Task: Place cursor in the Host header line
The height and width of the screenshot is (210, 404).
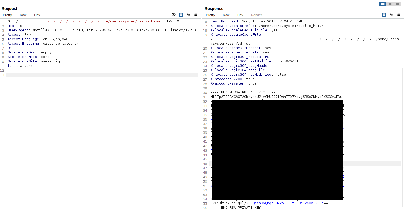Action: click(16, 26)
